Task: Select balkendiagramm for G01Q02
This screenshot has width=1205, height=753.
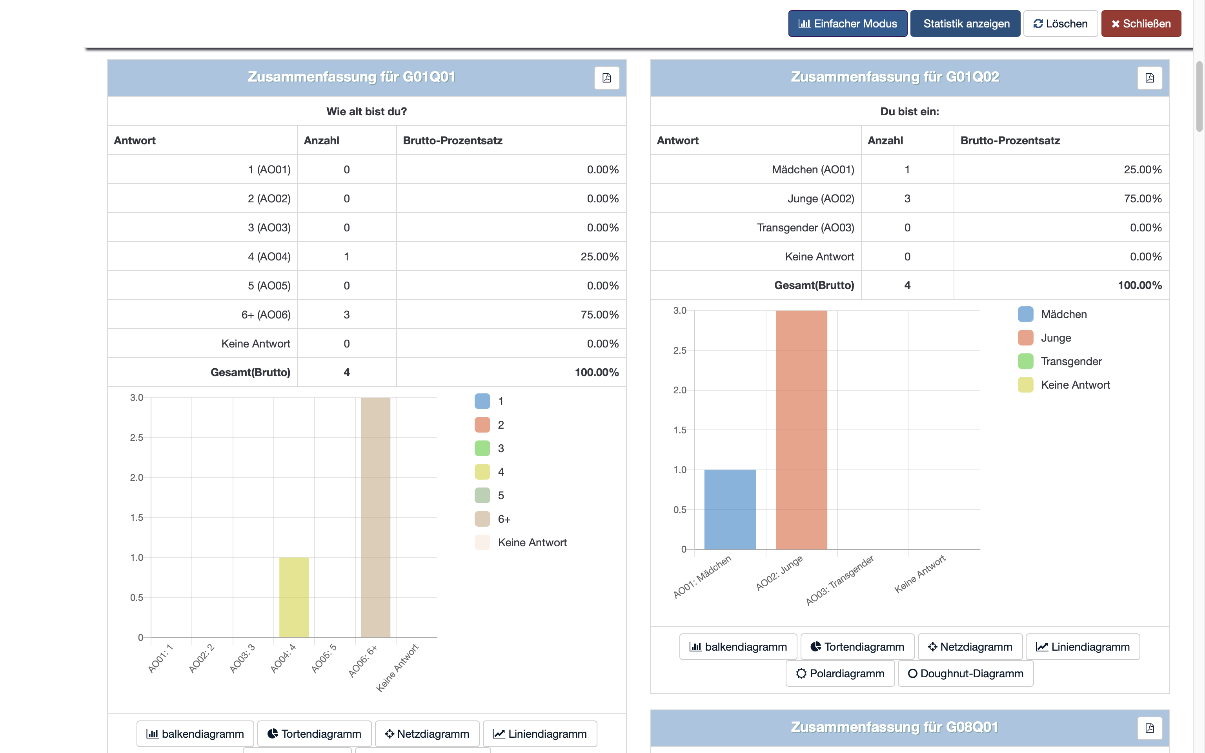Action: (738, 646)
